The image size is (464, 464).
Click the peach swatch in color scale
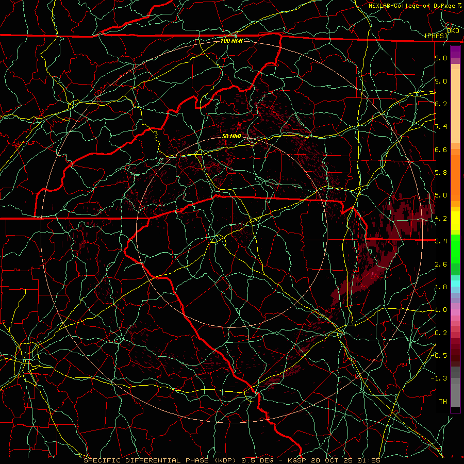455,107
